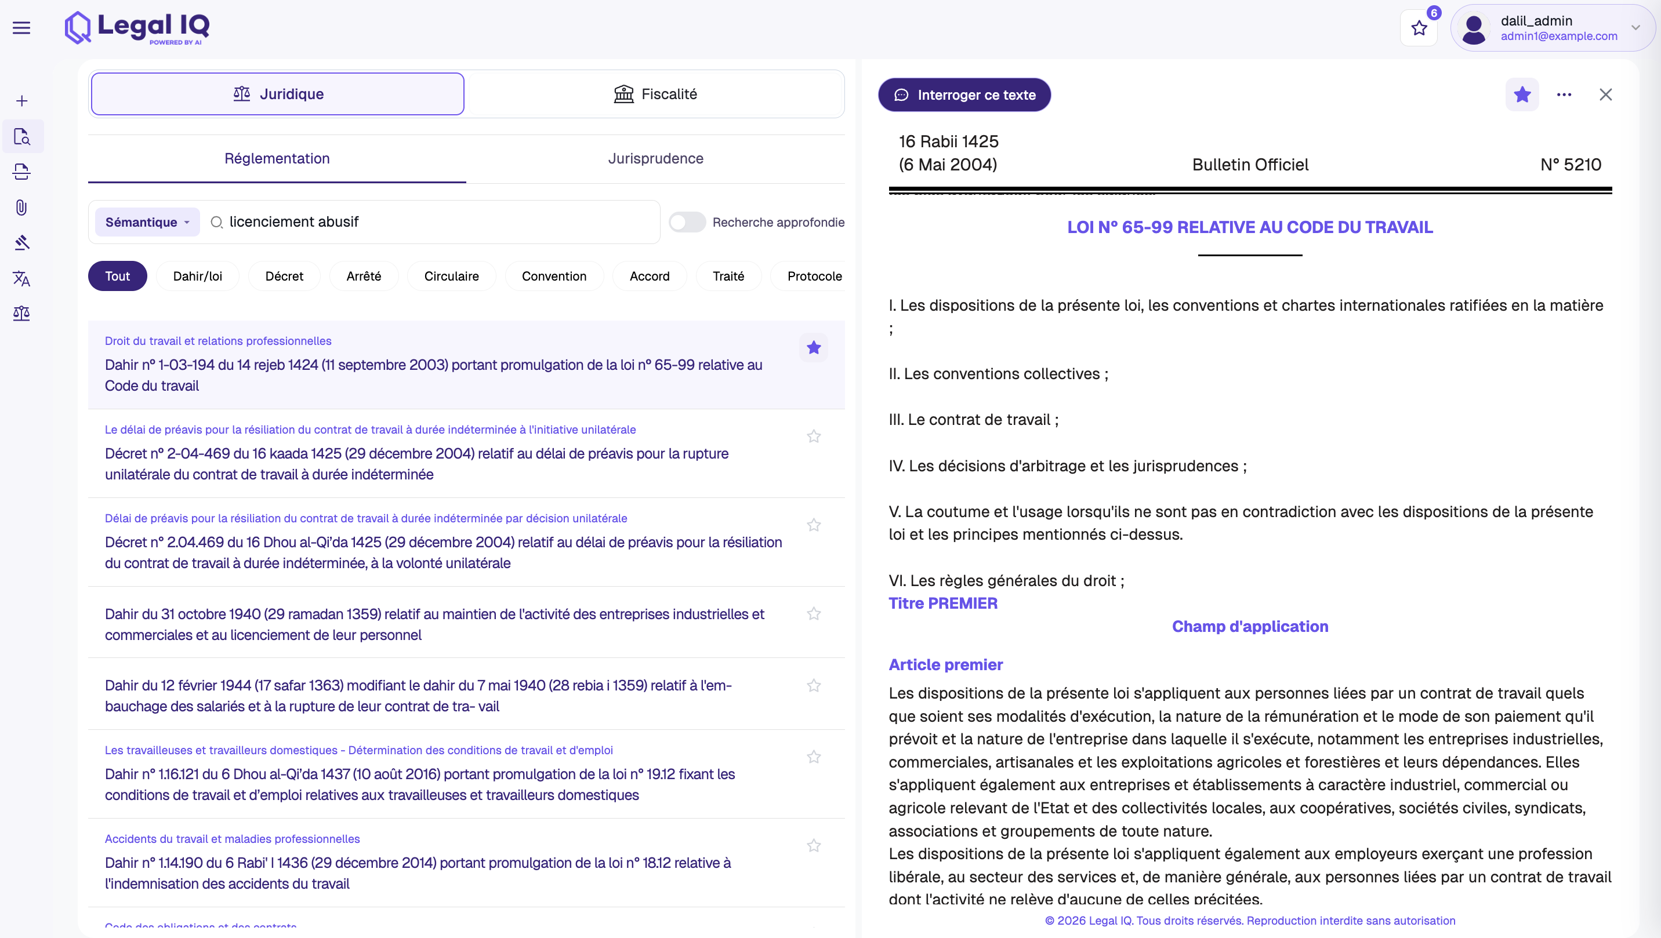Click the search magnifier icon

[217, 223]
